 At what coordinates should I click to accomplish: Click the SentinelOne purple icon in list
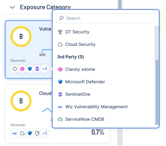click(60, 94)
